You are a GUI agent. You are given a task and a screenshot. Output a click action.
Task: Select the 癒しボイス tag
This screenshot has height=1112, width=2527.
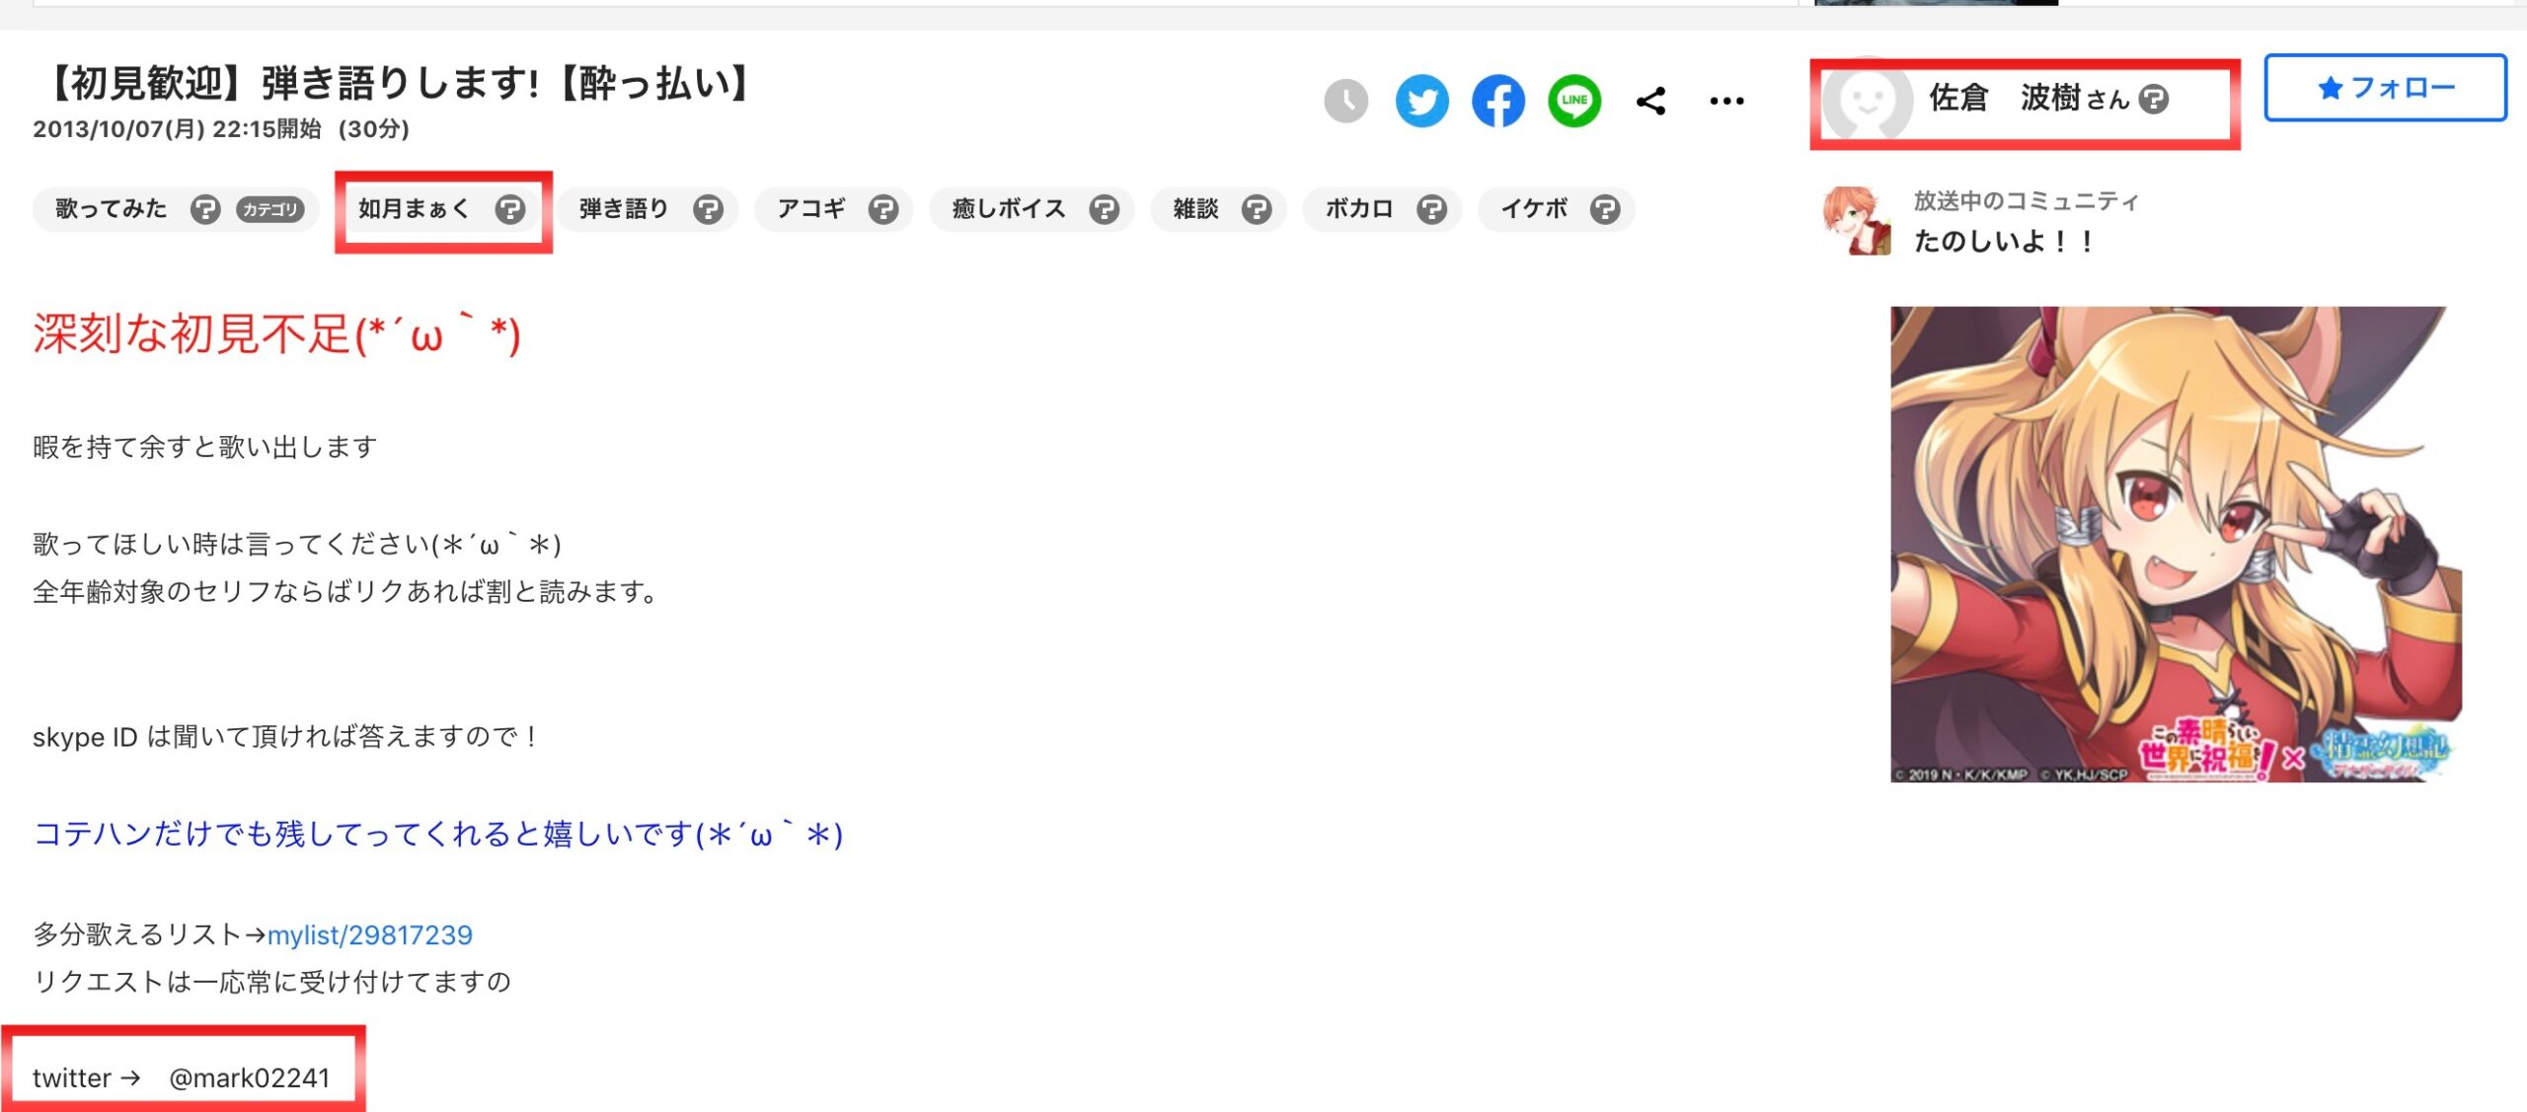[1008, 209]
